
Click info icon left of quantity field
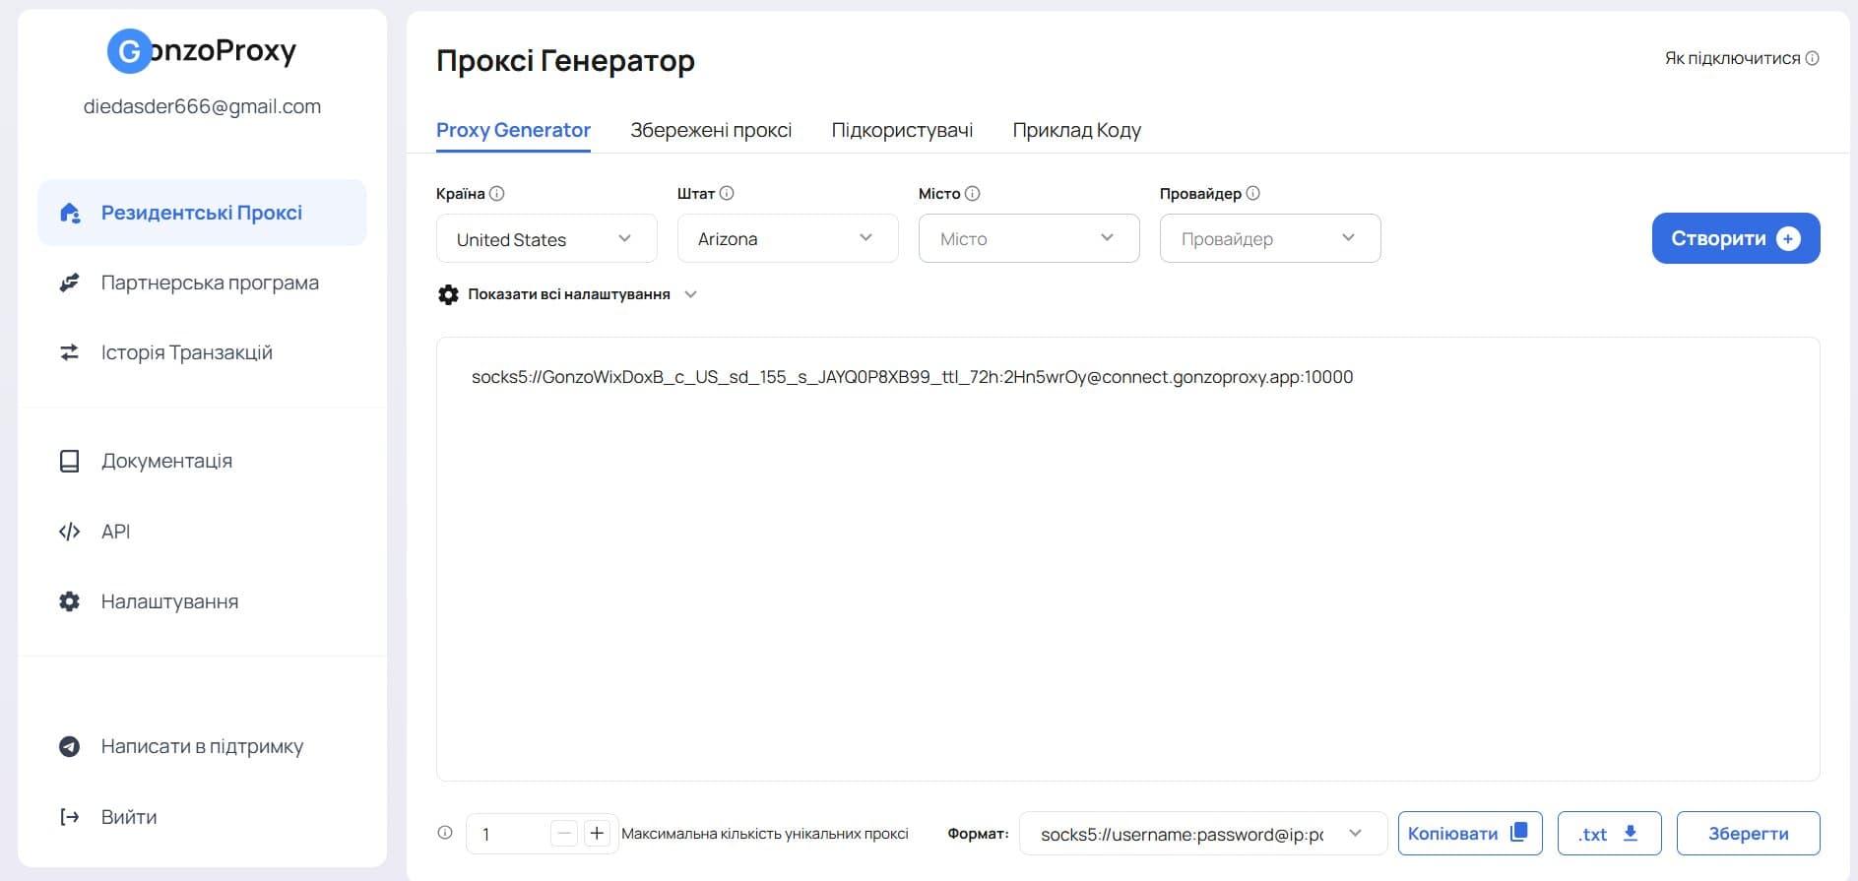click(x=445, y=833)
